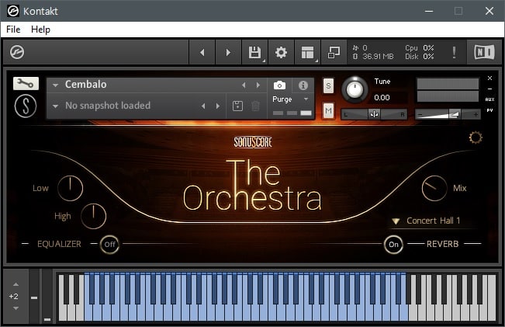Click the pitch bend wheel strip
Viewport: 505px width, 327px height.
point(34,296)
